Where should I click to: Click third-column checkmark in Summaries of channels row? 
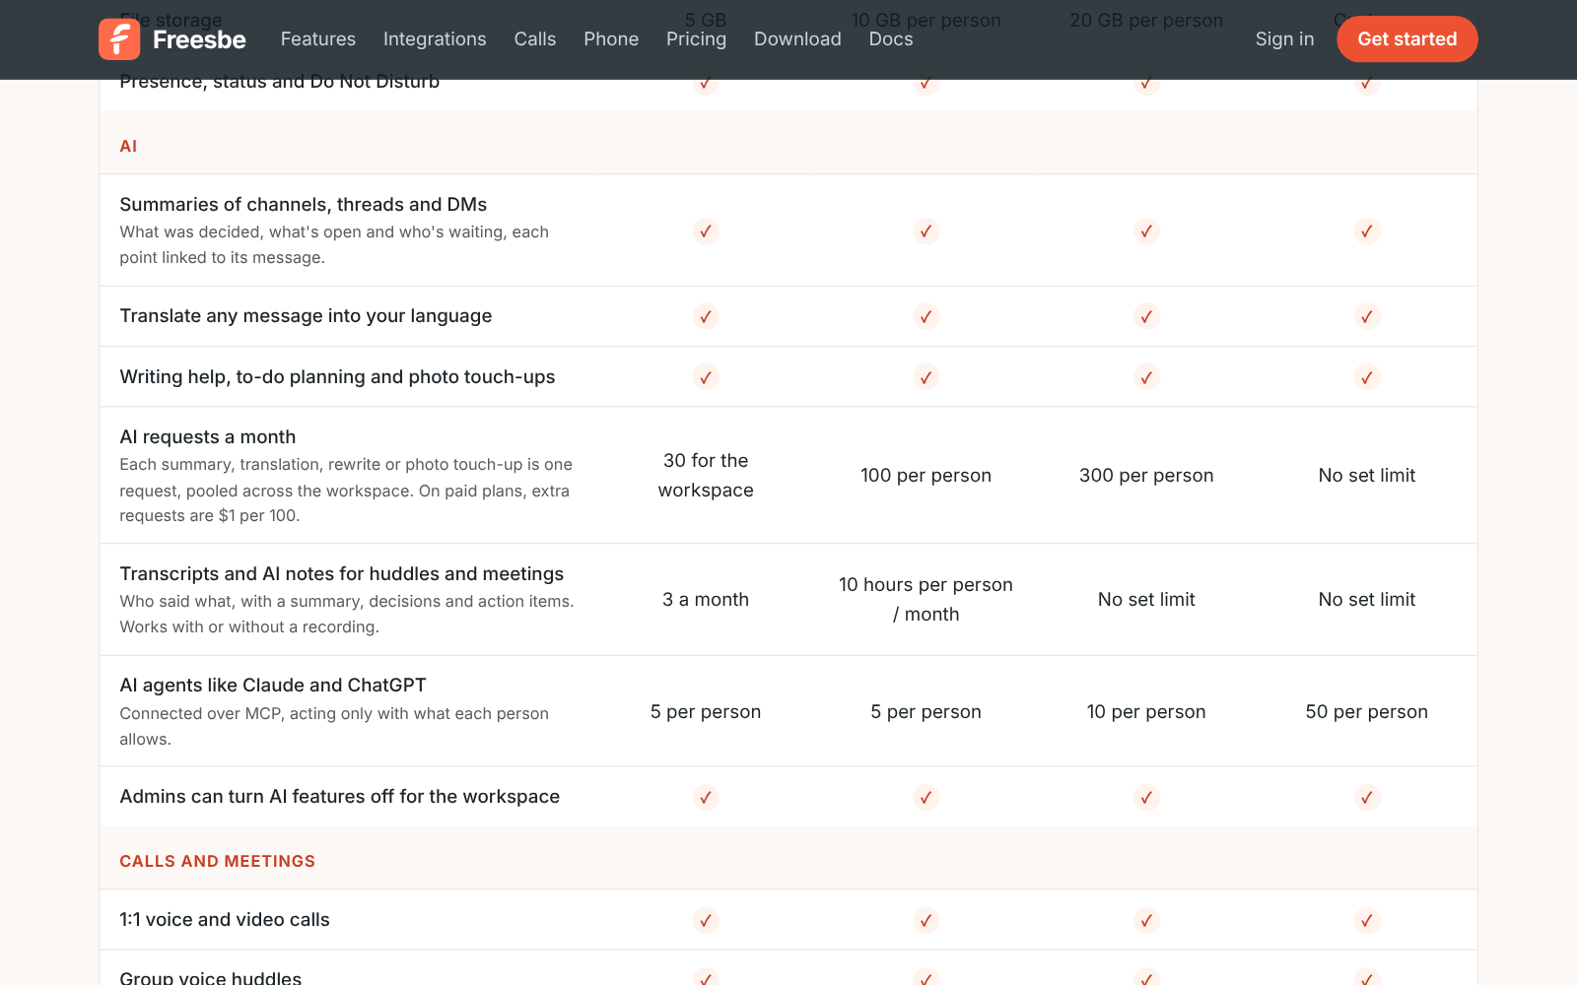click(1146, 231)
